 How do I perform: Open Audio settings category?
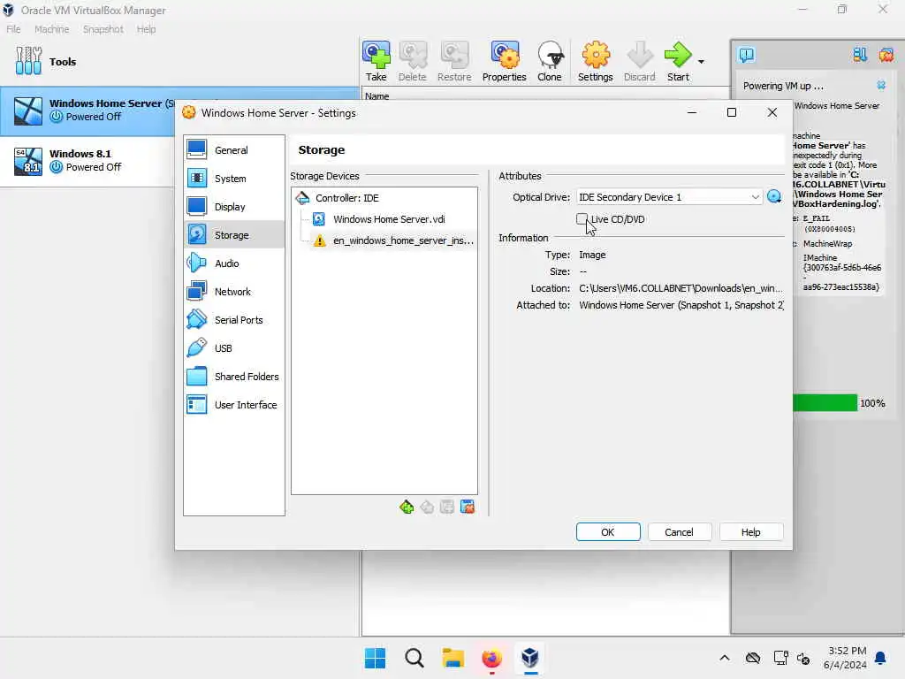coord(233,263)
